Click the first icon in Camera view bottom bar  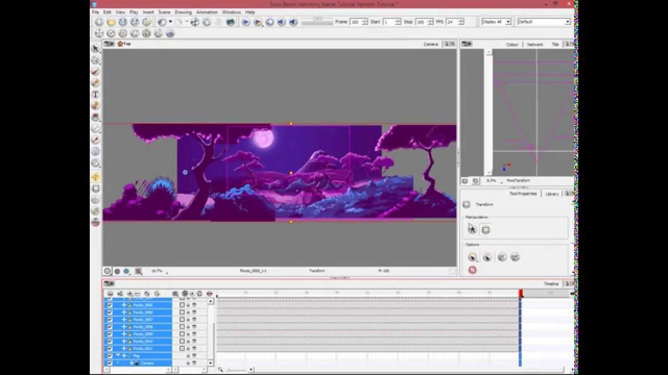[x=108, y=271]
